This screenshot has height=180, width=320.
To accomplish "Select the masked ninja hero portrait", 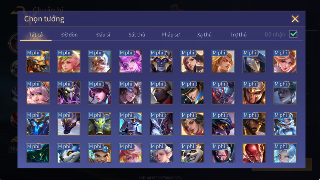I will [x=161, y=93].
